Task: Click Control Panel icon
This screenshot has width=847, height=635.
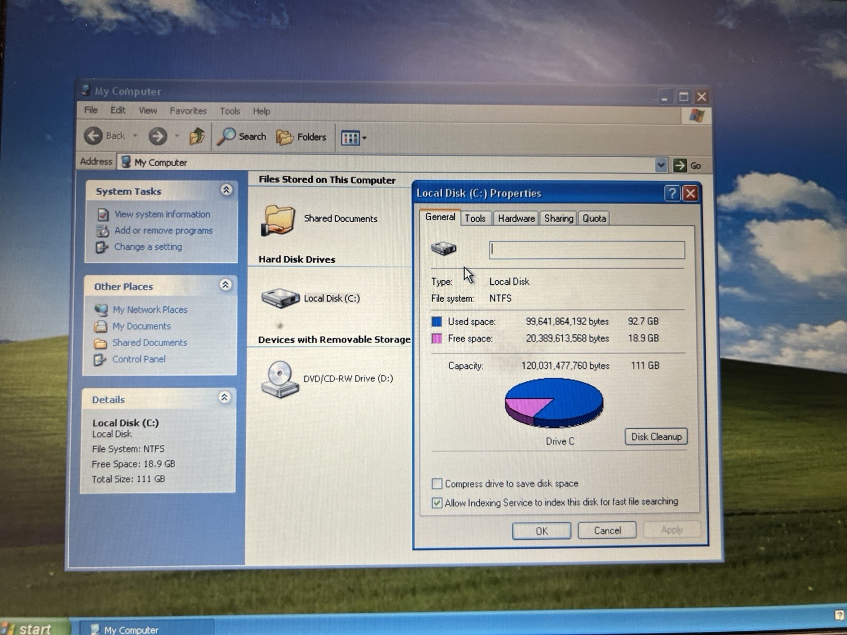Action: pyautogui.click(x=100, y=360)
